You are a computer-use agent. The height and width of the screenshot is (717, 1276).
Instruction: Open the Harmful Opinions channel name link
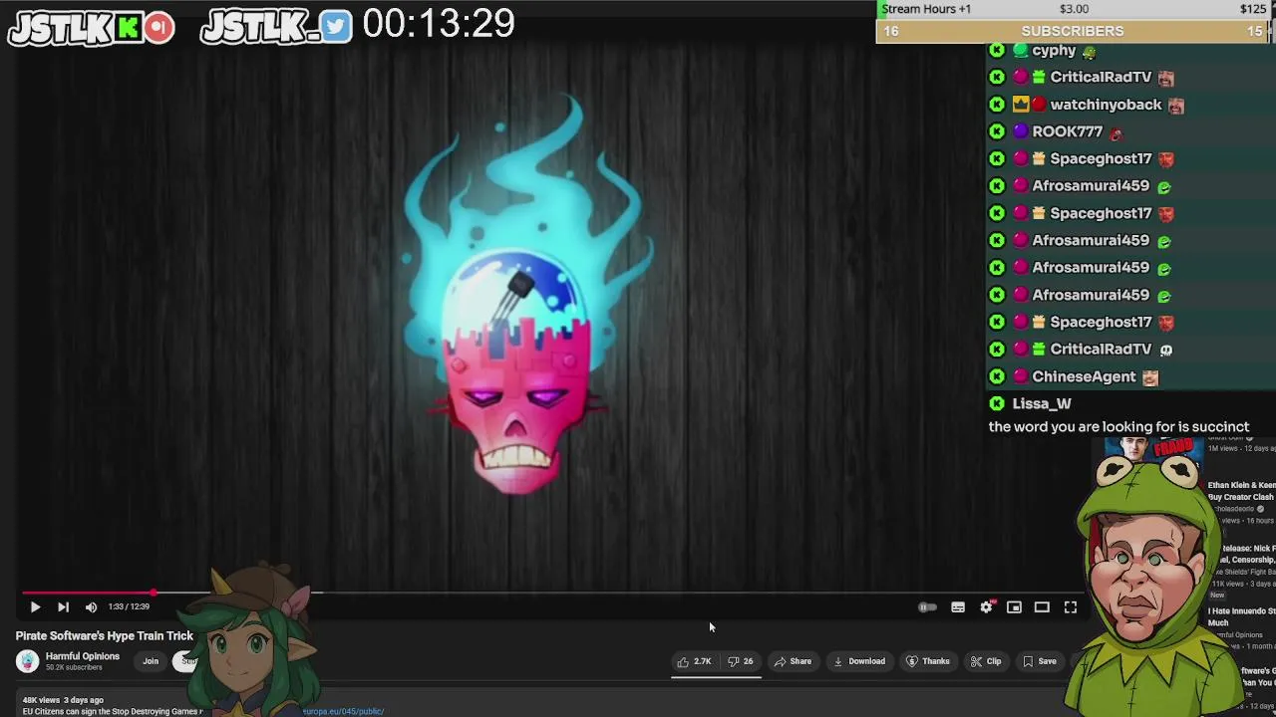82,656
